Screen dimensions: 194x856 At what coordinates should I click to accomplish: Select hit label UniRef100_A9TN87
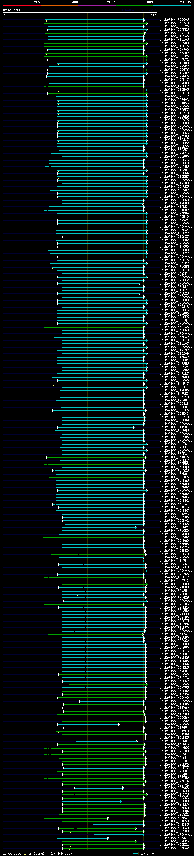click(174, 80)
